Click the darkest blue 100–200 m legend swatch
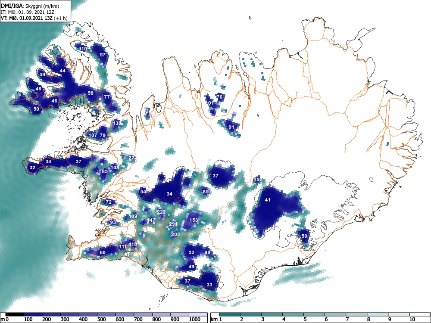 click(x=33, y=314)
